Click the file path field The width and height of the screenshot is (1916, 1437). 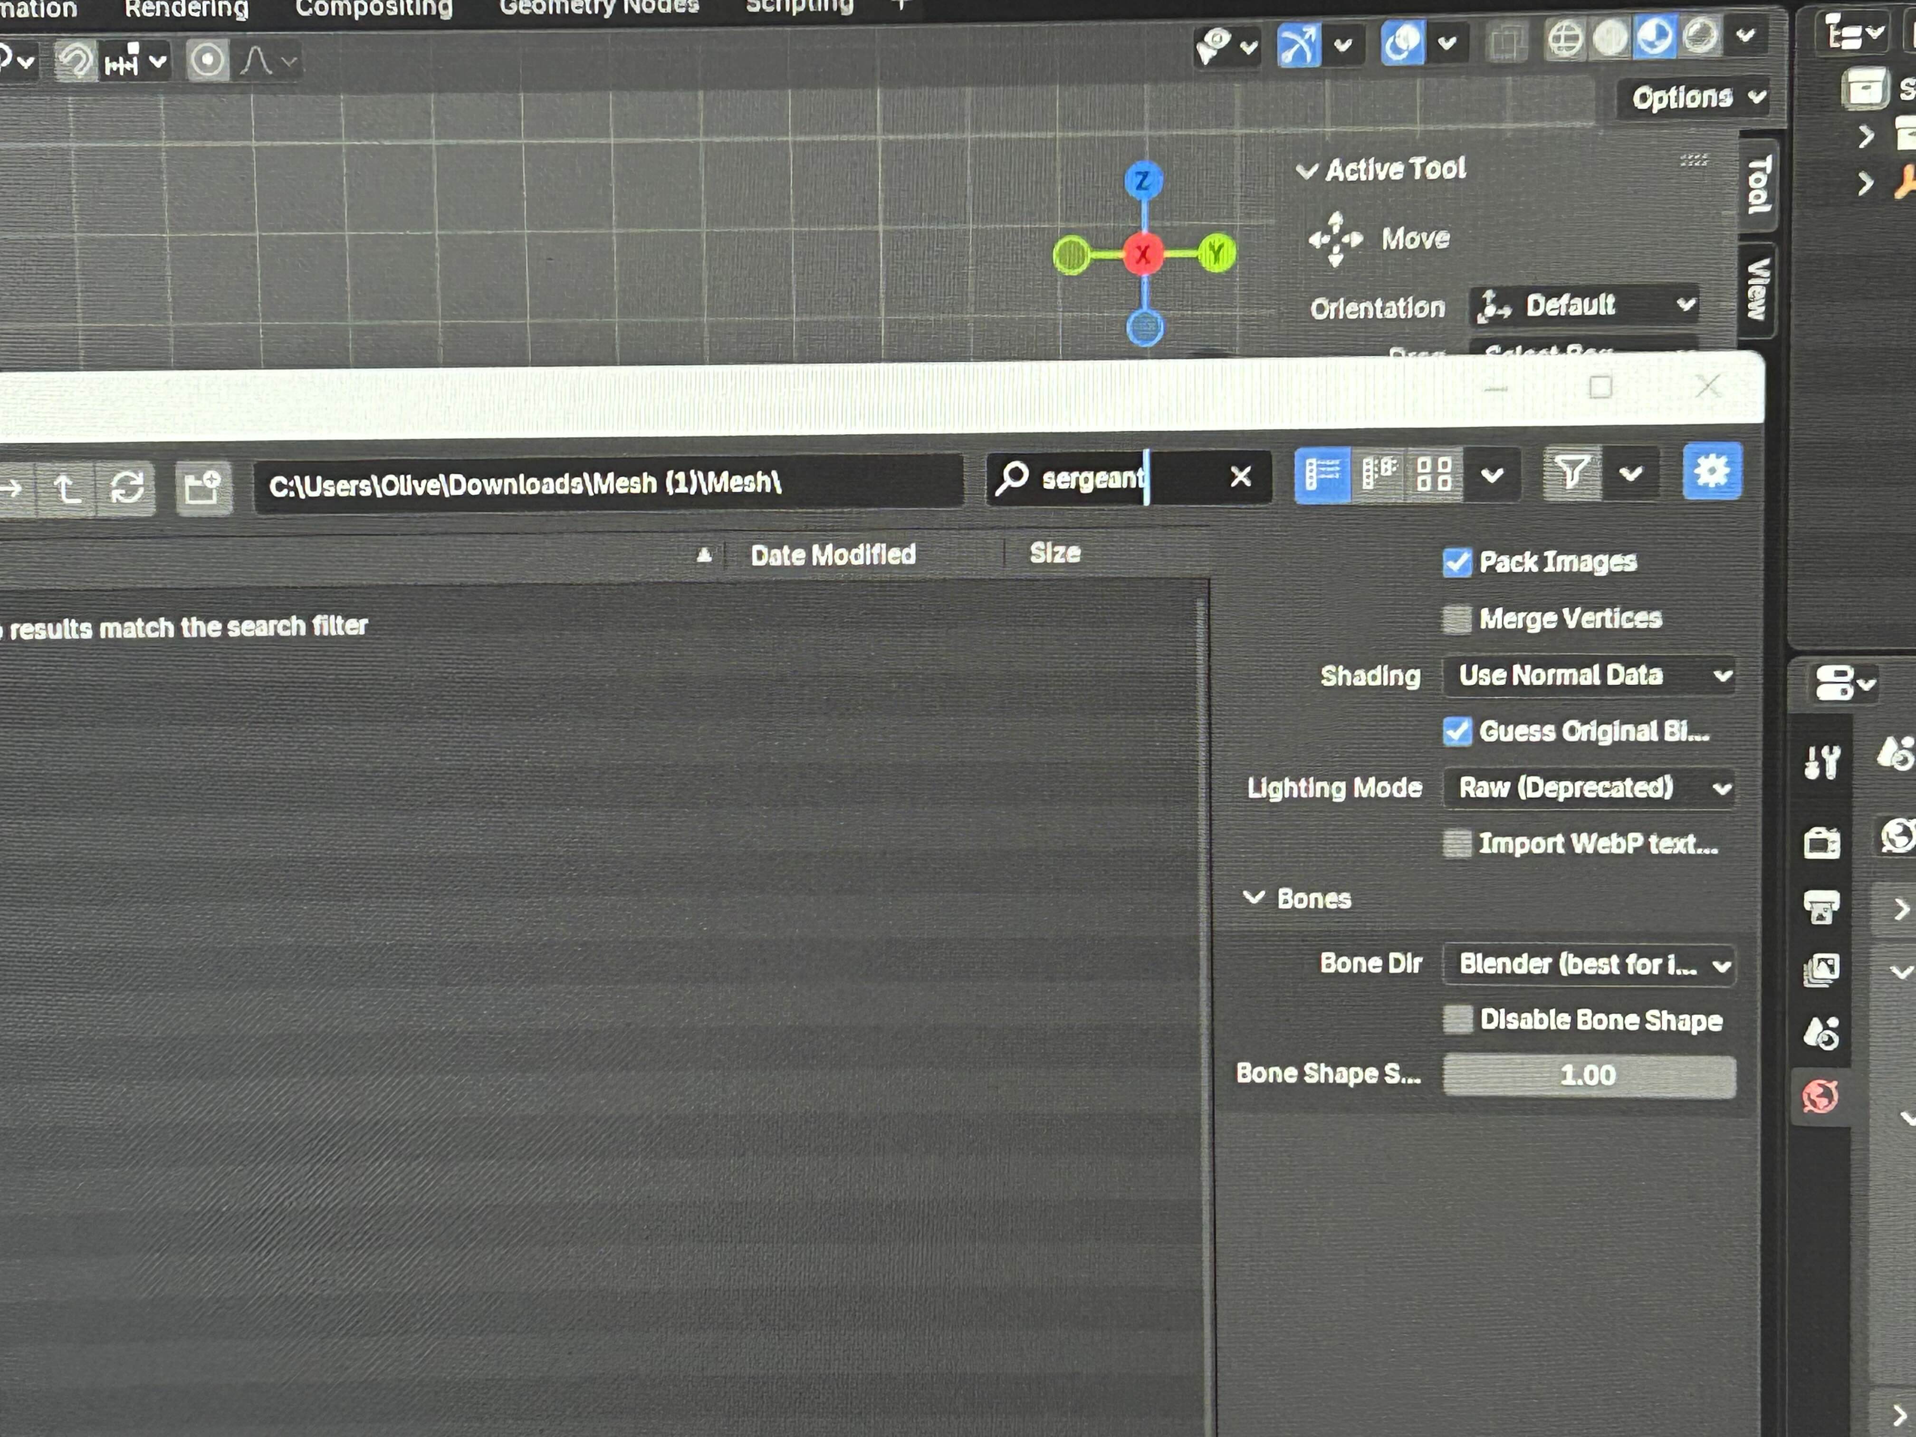click(608, 482)
